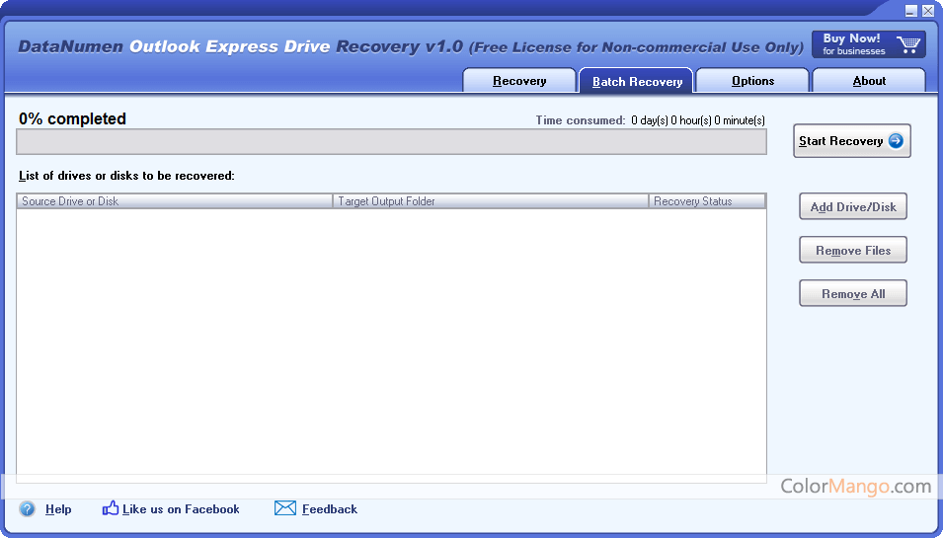Click the Add Drive/Disk button
The image size is (943, 538).
coord(853,207)
